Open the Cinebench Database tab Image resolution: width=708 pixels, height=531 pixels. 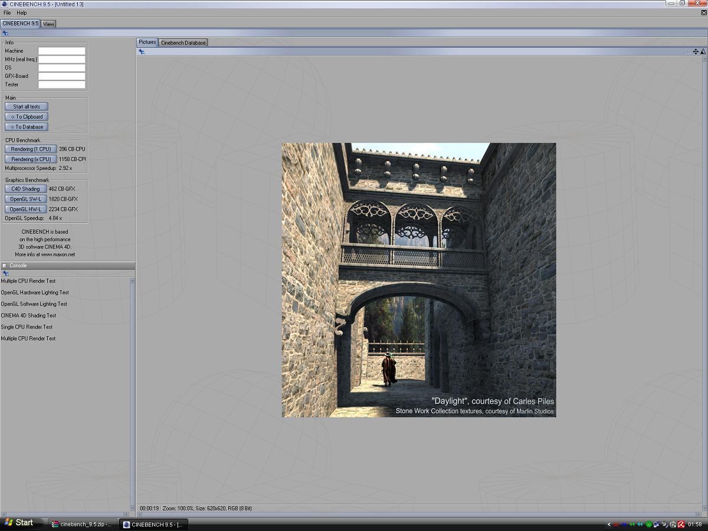pyautogui.click(x=183, y=43)
